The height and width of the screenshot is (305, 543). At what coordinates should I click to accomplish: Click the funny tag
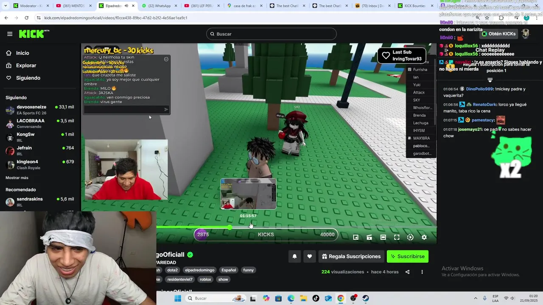(x=248, y=270)
